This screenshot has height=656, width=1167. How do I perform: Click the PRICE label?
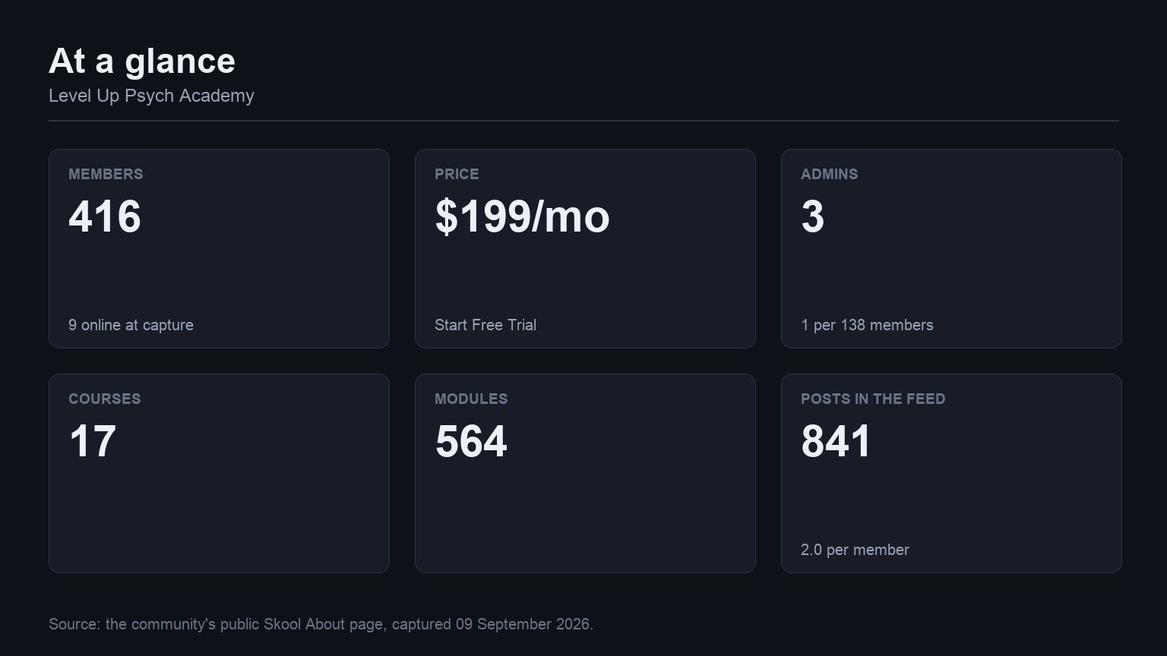point(457,174)
